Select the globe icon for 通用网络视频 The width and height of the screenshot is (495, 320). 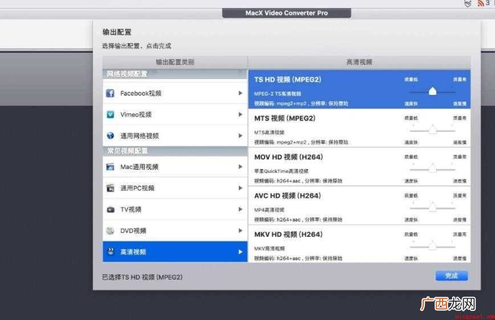tap(110, 136)
